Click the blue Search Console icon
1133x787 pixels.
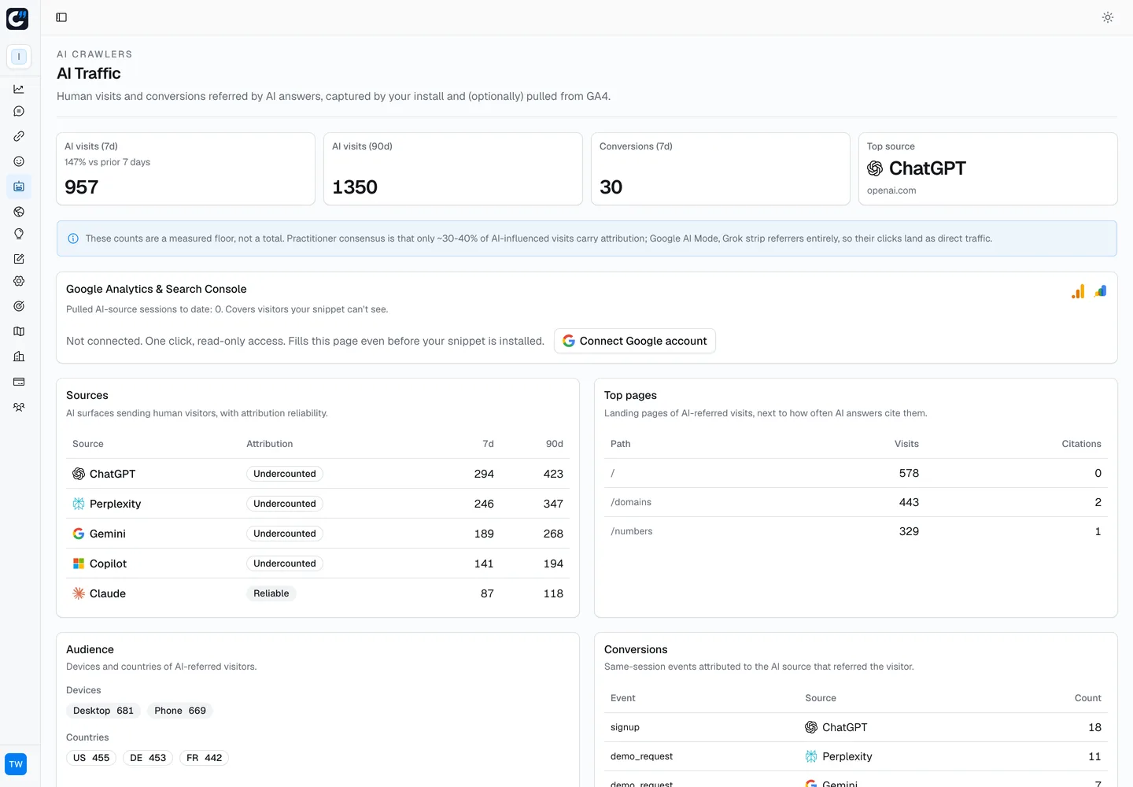pos(1101,291)
